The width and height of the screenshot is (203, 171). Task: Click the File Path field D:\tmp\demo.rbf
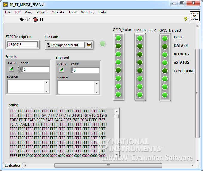[67, 45]
